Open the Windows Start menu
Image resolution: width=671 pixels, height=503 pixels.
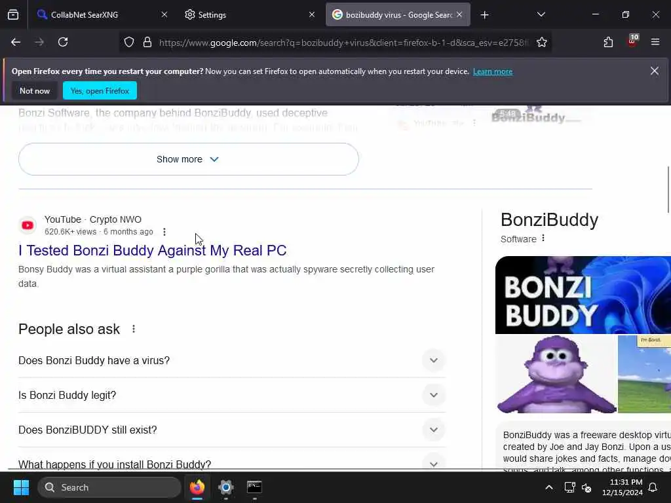(21, 487)
